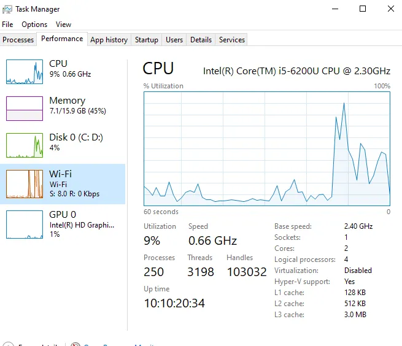Select the Performance tab
Screen dimensions: 402x346
point(62,39)
